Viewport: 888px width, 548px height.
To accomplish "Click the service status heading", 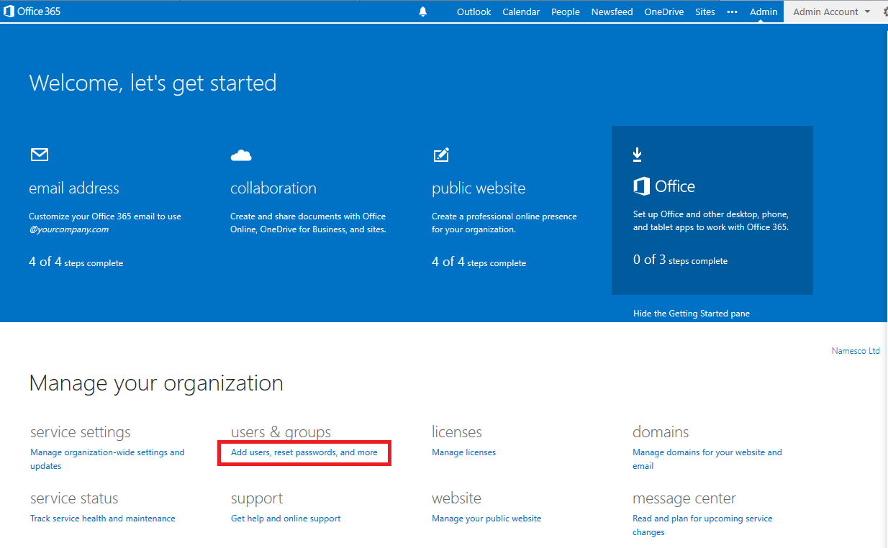I will click(74, 498).
